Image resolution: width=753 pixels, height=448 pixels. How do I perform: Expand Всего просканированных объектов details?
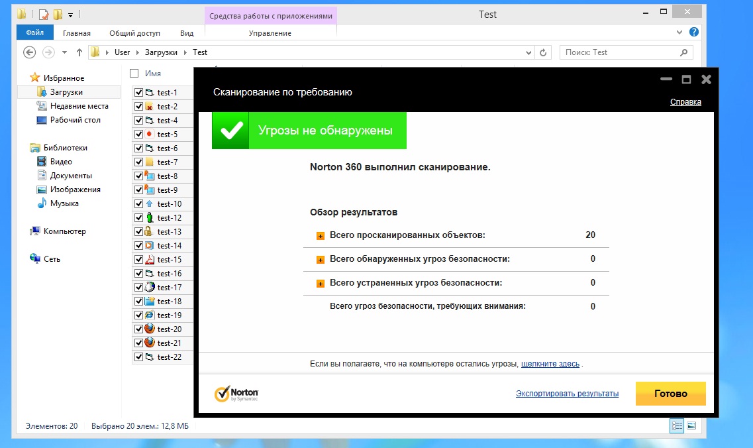point(321,236)
